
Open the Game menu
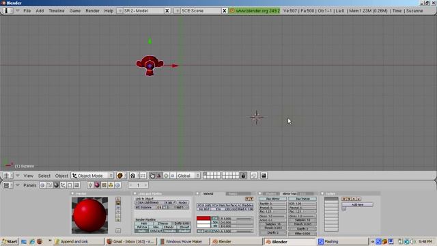click(x=75, y=11)
